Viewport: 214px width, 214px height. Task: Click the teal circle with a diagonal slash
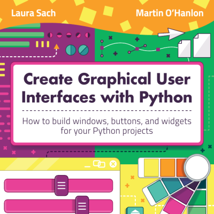click(x=83, y=50)
